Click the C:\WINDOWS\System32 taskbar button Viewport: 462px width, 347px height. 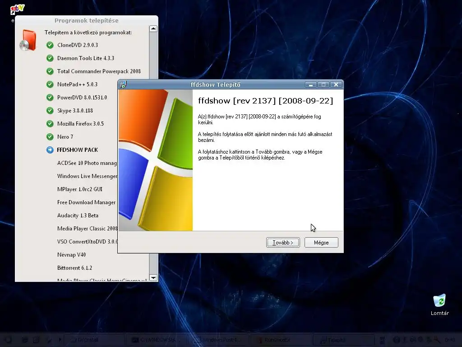[157, 340]
